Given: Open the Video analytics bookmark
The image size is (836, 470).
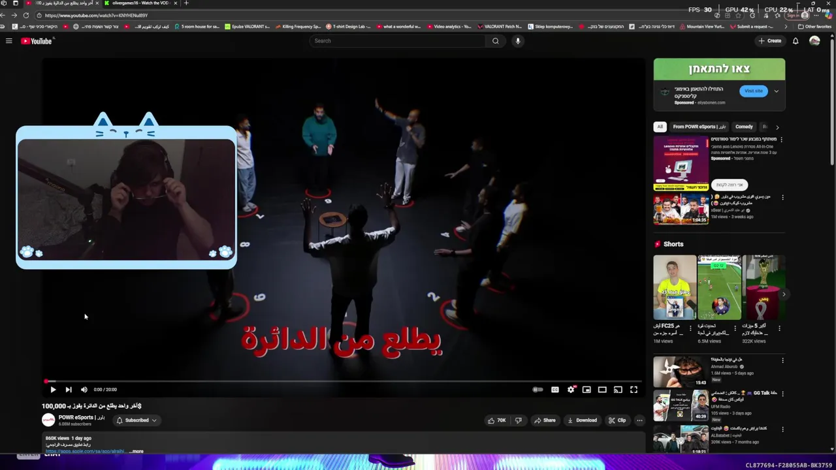Looking at the screenshot, I should click(449, 27).
